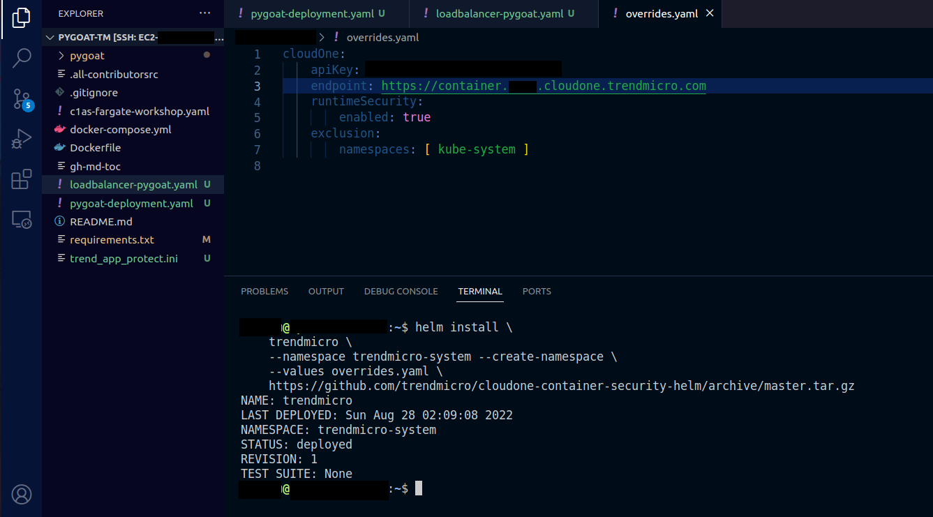The image size is (933, 517).
Task: Open pygoat-deployment.yaml from Explorer tree
Action: (131, 203)
